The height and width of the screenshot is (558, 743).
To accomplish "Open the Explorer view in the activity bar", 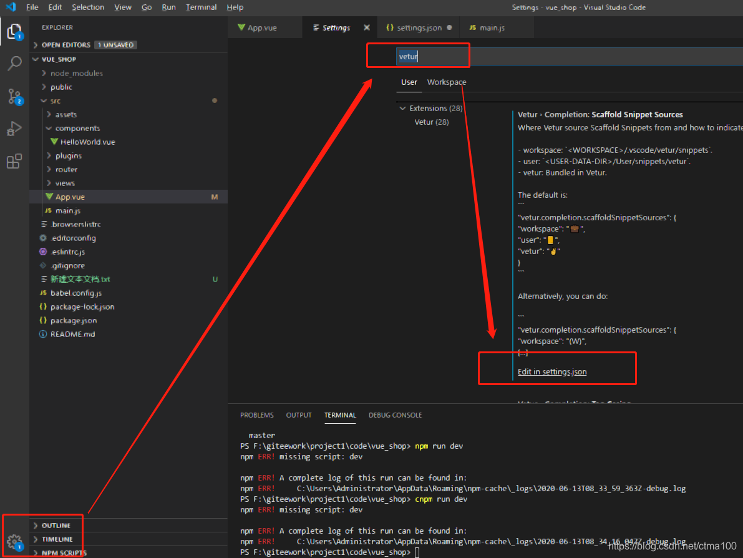I will [x=14, y=31].
